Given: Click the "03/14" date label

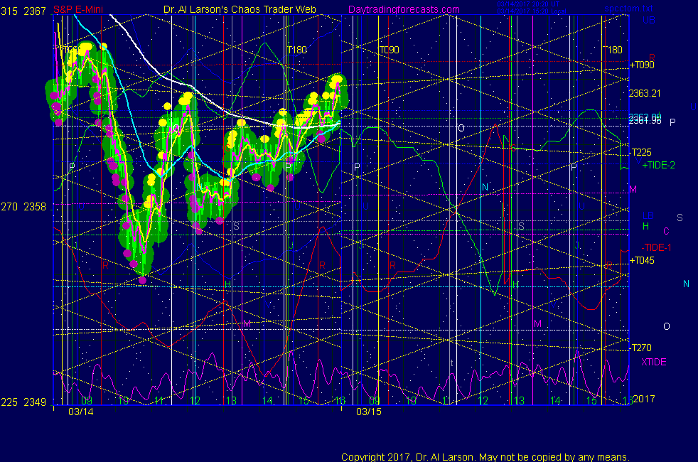Looking at the screenshot, I should tap(81, 412).
